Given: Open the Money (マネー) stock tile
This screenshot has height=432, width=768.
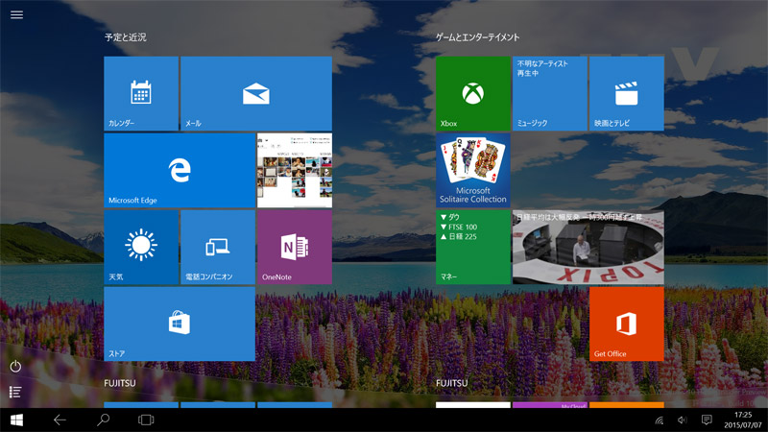Looking at the screenshot, I should click(472, 247).
